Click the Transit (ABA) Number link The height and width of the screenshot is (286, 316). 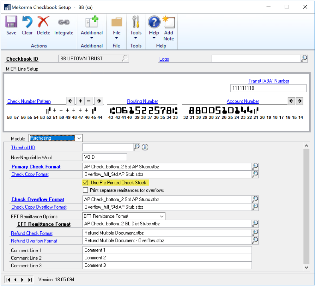pos(269,81)
